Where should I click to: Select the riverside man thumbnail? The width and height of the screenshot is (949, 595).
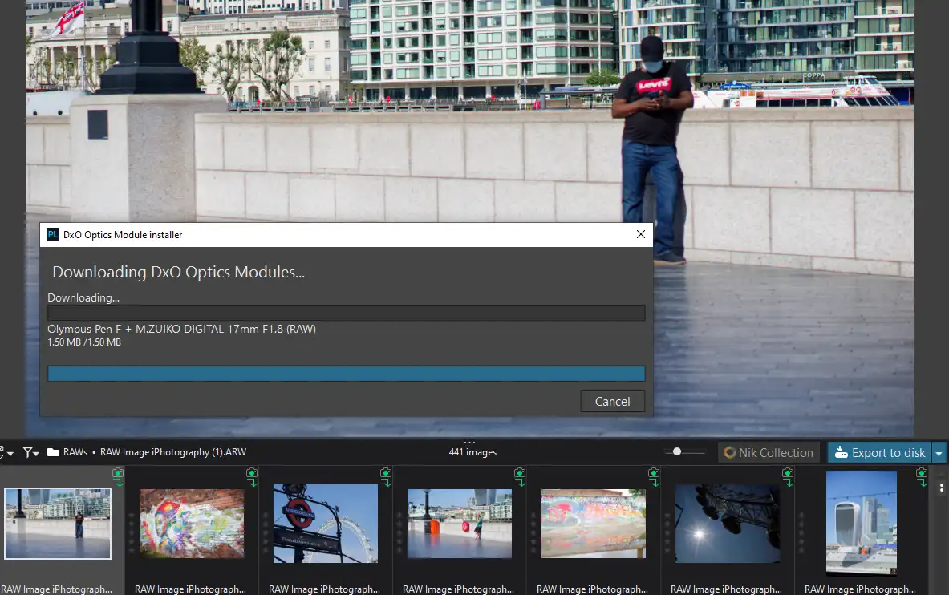pyautogui.click(x=58, y=523)
